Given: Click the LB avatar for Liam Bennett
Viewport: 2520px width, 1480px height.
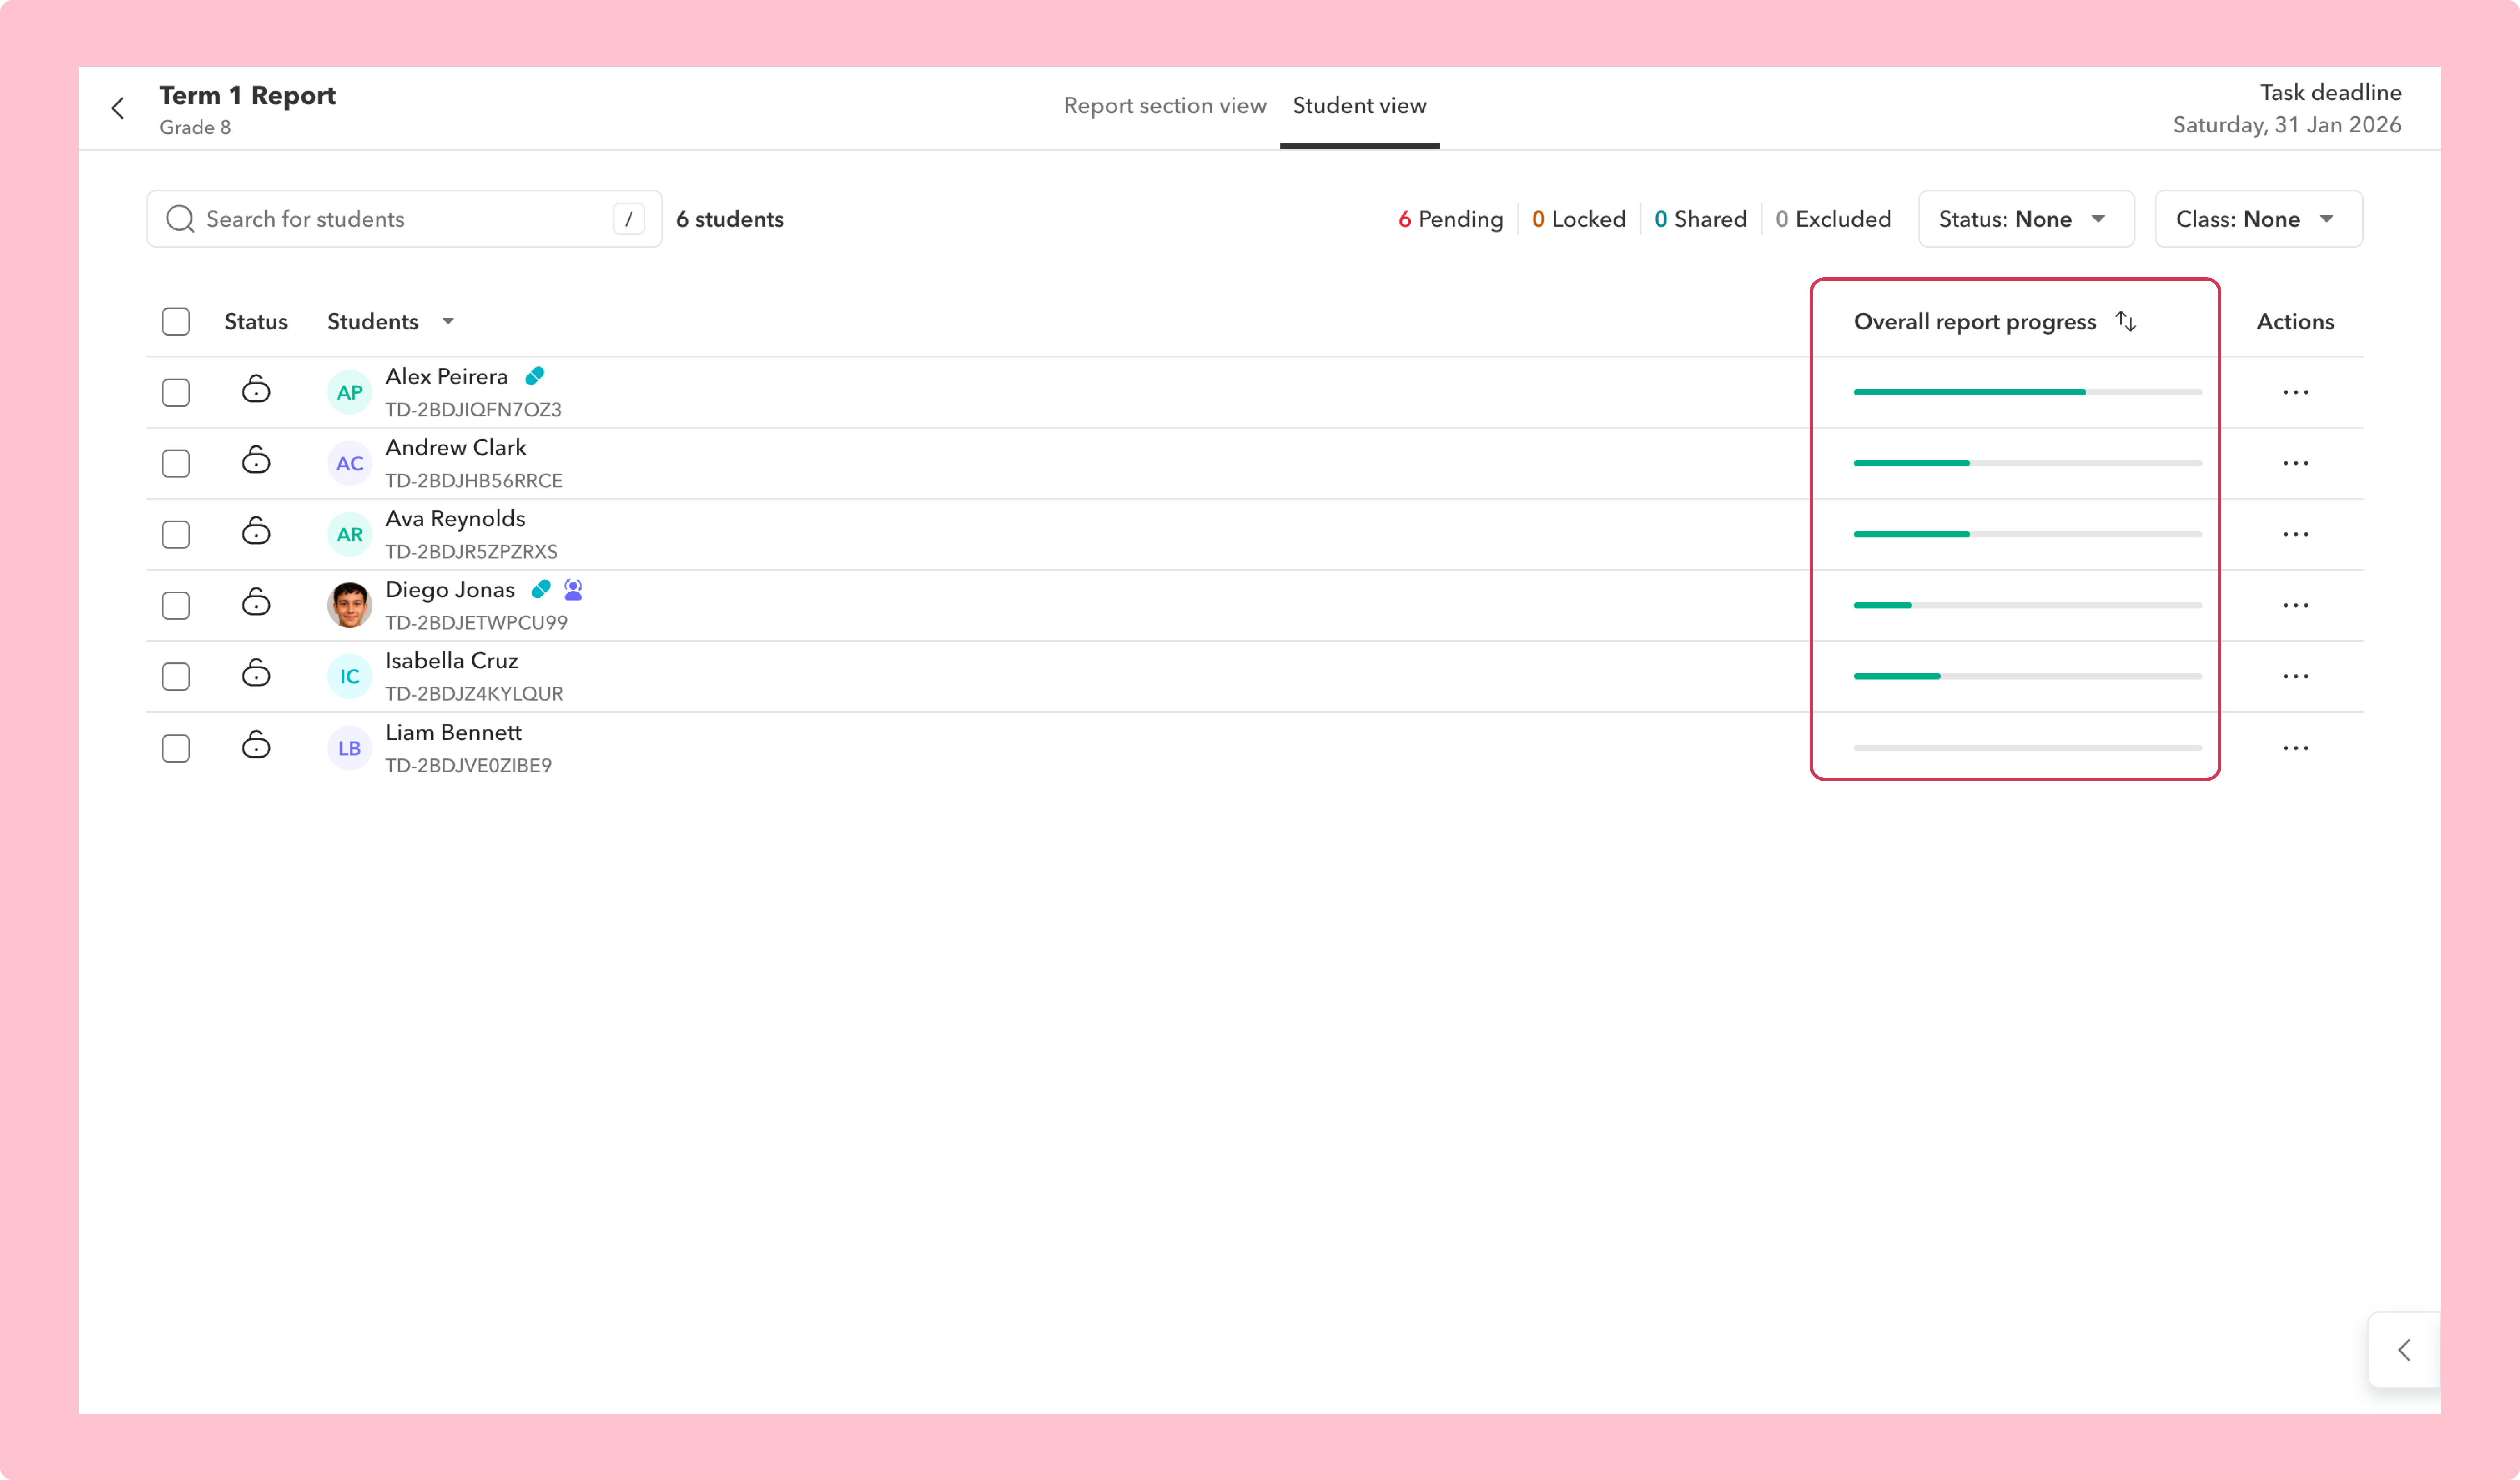Looking at the screenshot, I should (x=349, y=748).
